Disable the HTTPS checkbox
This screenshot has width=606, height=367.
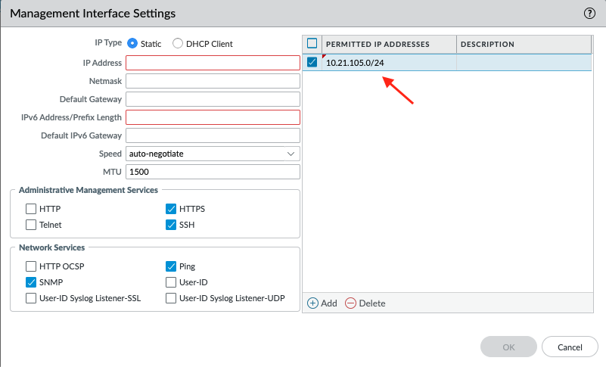pos(171,209)
